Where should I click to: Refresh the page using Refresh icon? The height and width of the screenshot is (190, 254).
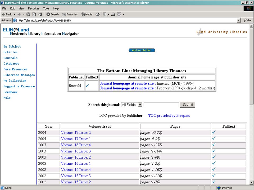(34, 14)
